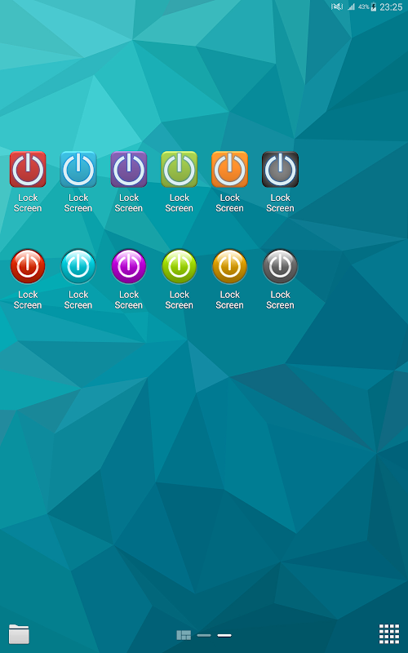Tap the red square Lock Screen icon
The image size is (408, 653).
(28, 170)
